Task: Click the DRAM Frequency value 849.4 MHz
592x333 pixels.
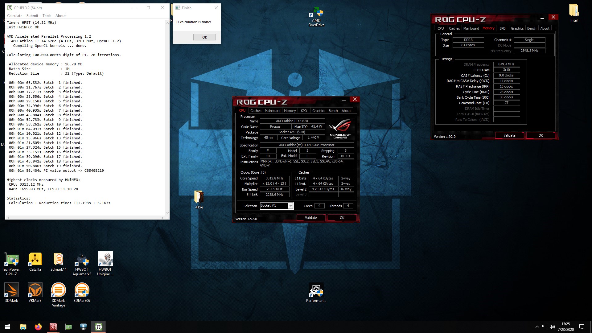Action: click(x=506, y=64)
